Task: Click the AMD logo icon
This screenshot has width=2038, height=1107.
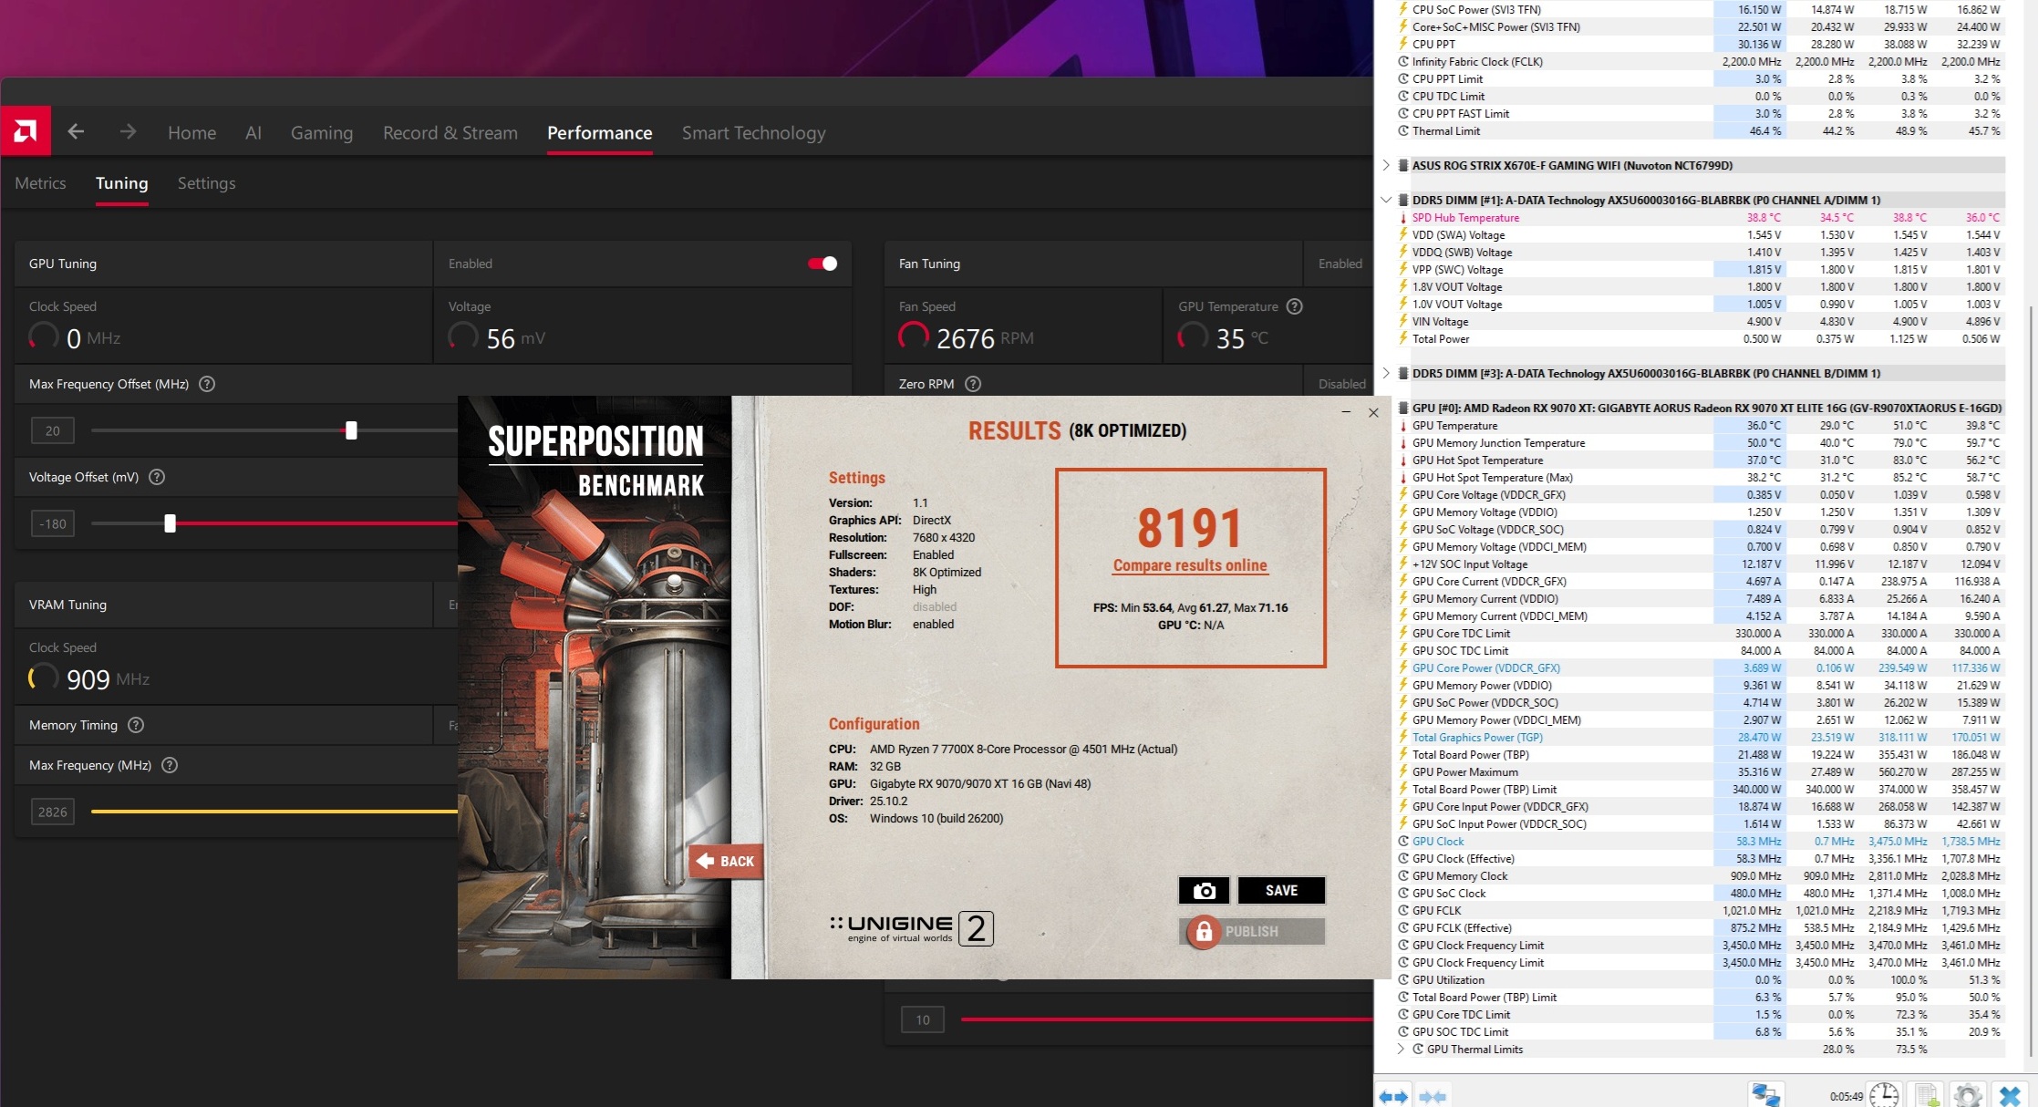Action: [26, 132]
